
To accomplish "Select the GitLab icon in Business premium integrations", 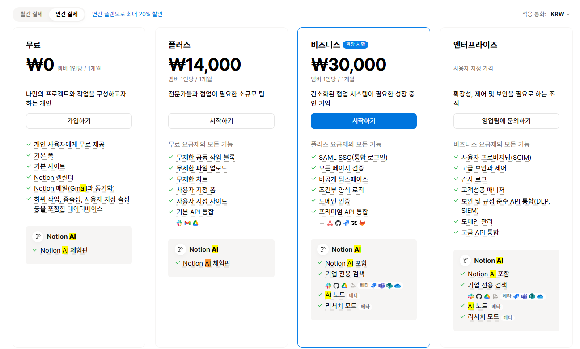I will coord(362,223).
